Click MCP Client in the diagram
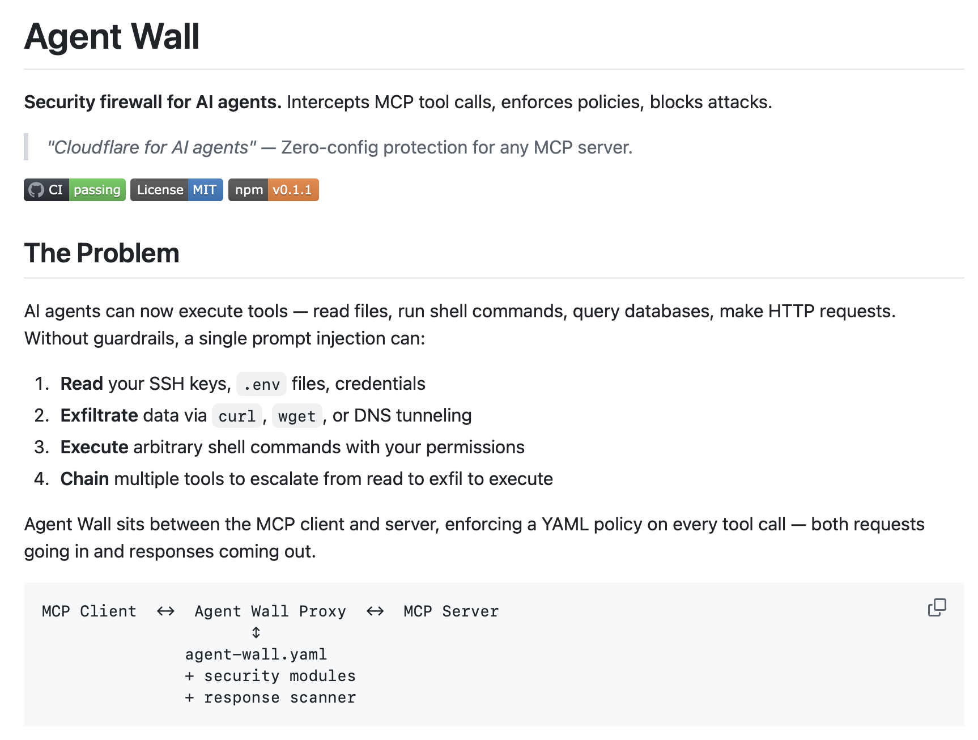 point(89,611)
